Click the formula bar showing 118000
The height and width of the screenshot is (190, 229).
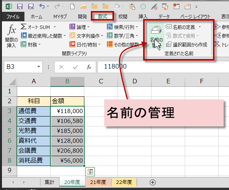click(160, 67)
